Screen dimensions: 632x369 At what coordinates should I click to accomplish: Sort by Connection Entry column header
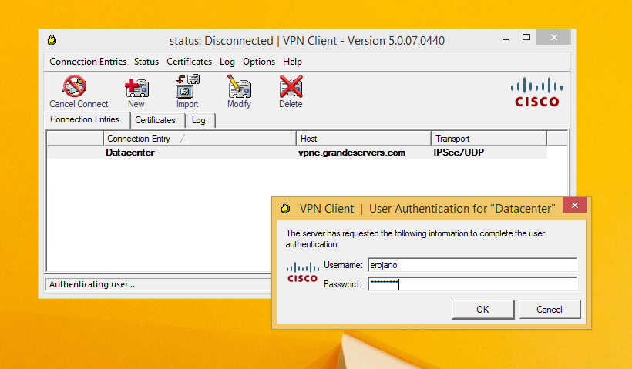tap(200, 139)
